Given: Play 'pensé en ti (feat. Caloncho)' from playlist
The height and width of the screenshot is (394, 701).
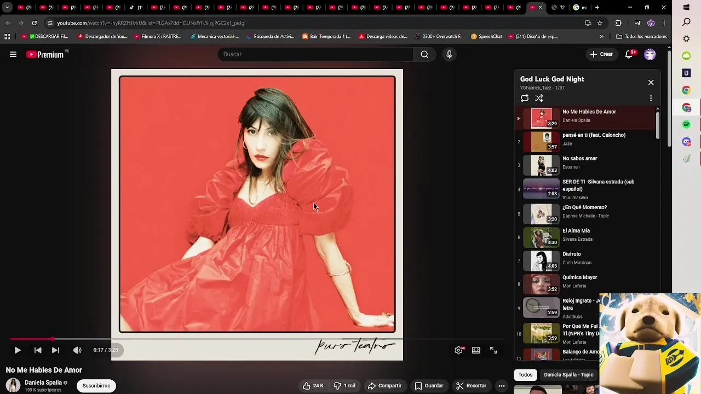Looking at the screenshot, I should tap(586, 142).
